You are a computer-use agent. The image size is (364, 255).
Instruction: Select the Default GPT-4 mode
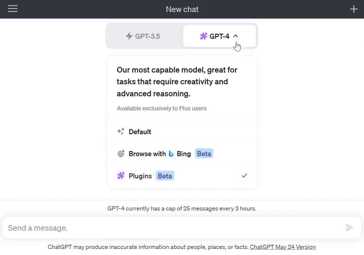click(182, 131)
